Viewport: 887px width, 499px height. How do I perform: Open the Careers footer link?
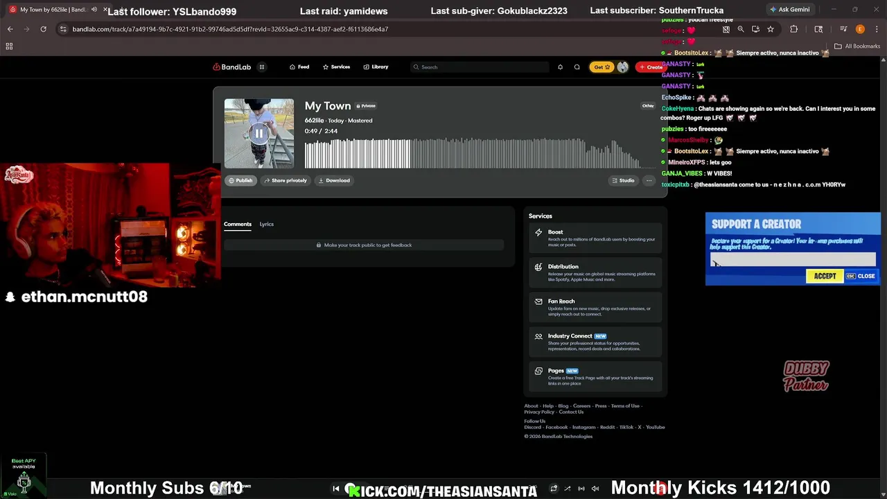point(582,406)
